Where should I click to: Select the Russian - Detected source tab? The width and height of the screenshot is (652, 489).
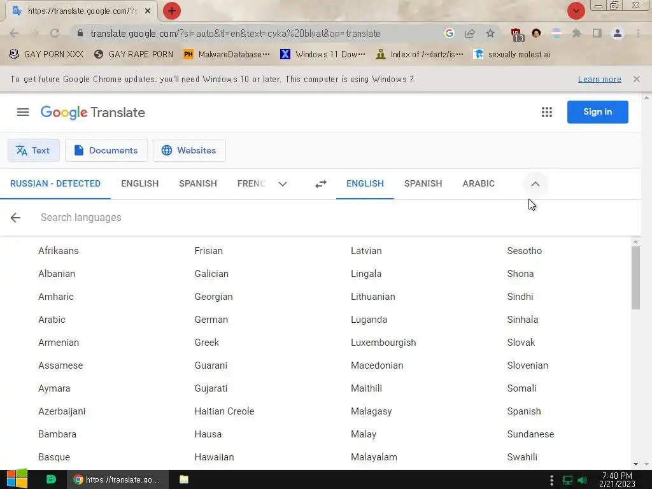click(55, 183)
